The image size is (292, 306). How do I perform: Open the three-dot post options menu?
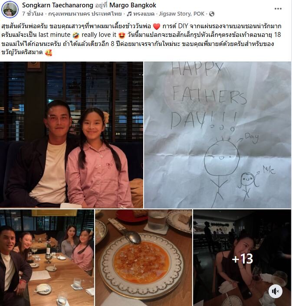(x=278, y=9)
